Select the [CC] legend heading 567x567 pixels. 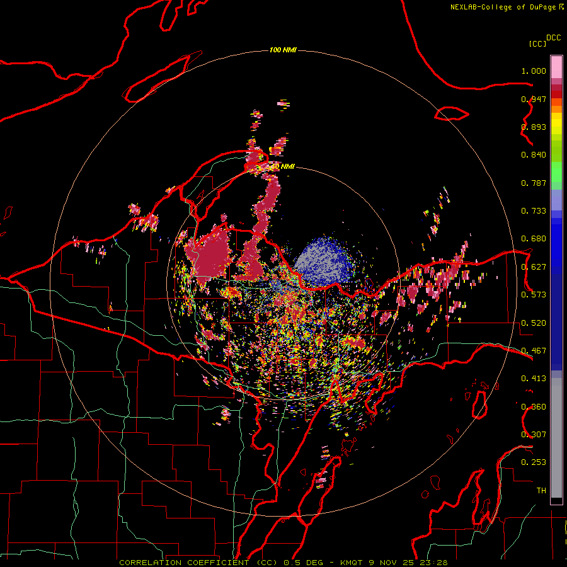(537, 43)
